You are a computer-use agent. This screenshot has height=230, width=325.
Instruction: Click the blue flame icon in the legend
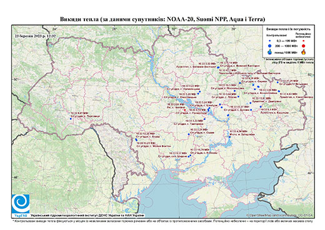[x=270, y=52]
